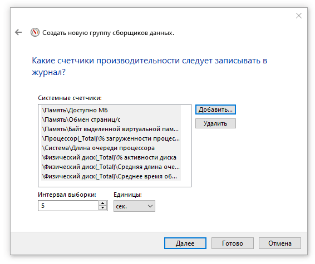Increase sample interval with up arrow
Viewport: 315px width, 264px height.
pos(103,203)
